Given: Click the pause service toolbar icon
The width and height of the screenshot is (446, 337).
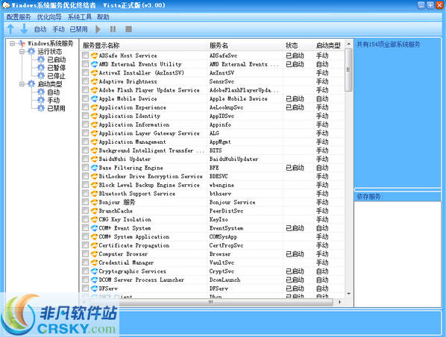Looking at the screenshot, I should [x=113, y=29].
